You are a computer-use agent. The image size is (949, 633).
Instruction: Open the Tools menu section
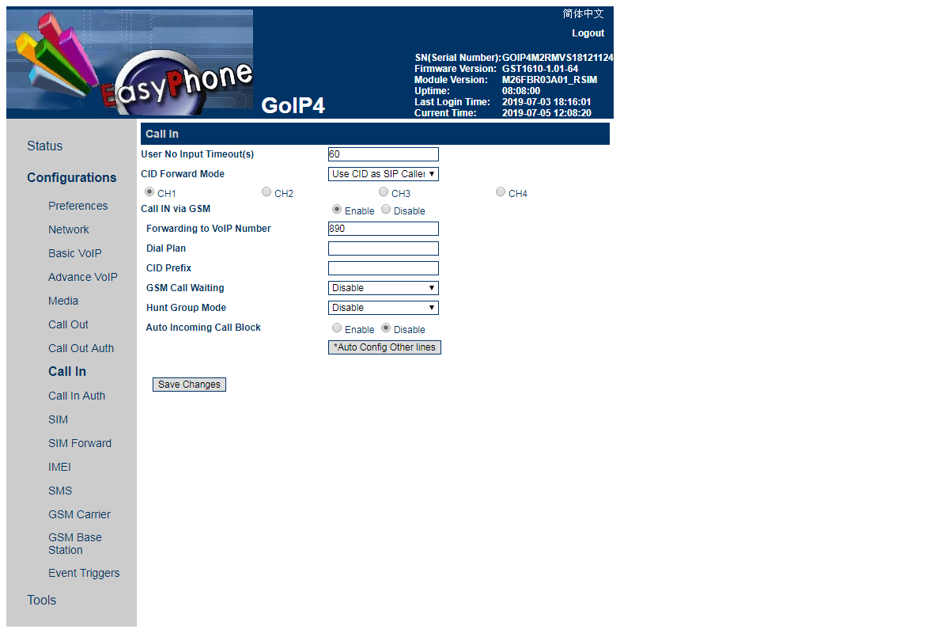coord(41,600)
